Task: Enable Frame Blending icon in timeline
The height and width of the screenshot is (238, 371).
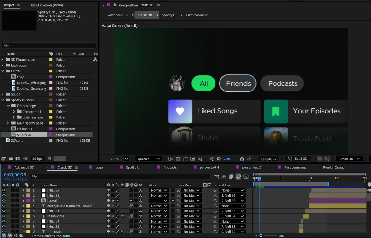Action: [x=231, y=176]
